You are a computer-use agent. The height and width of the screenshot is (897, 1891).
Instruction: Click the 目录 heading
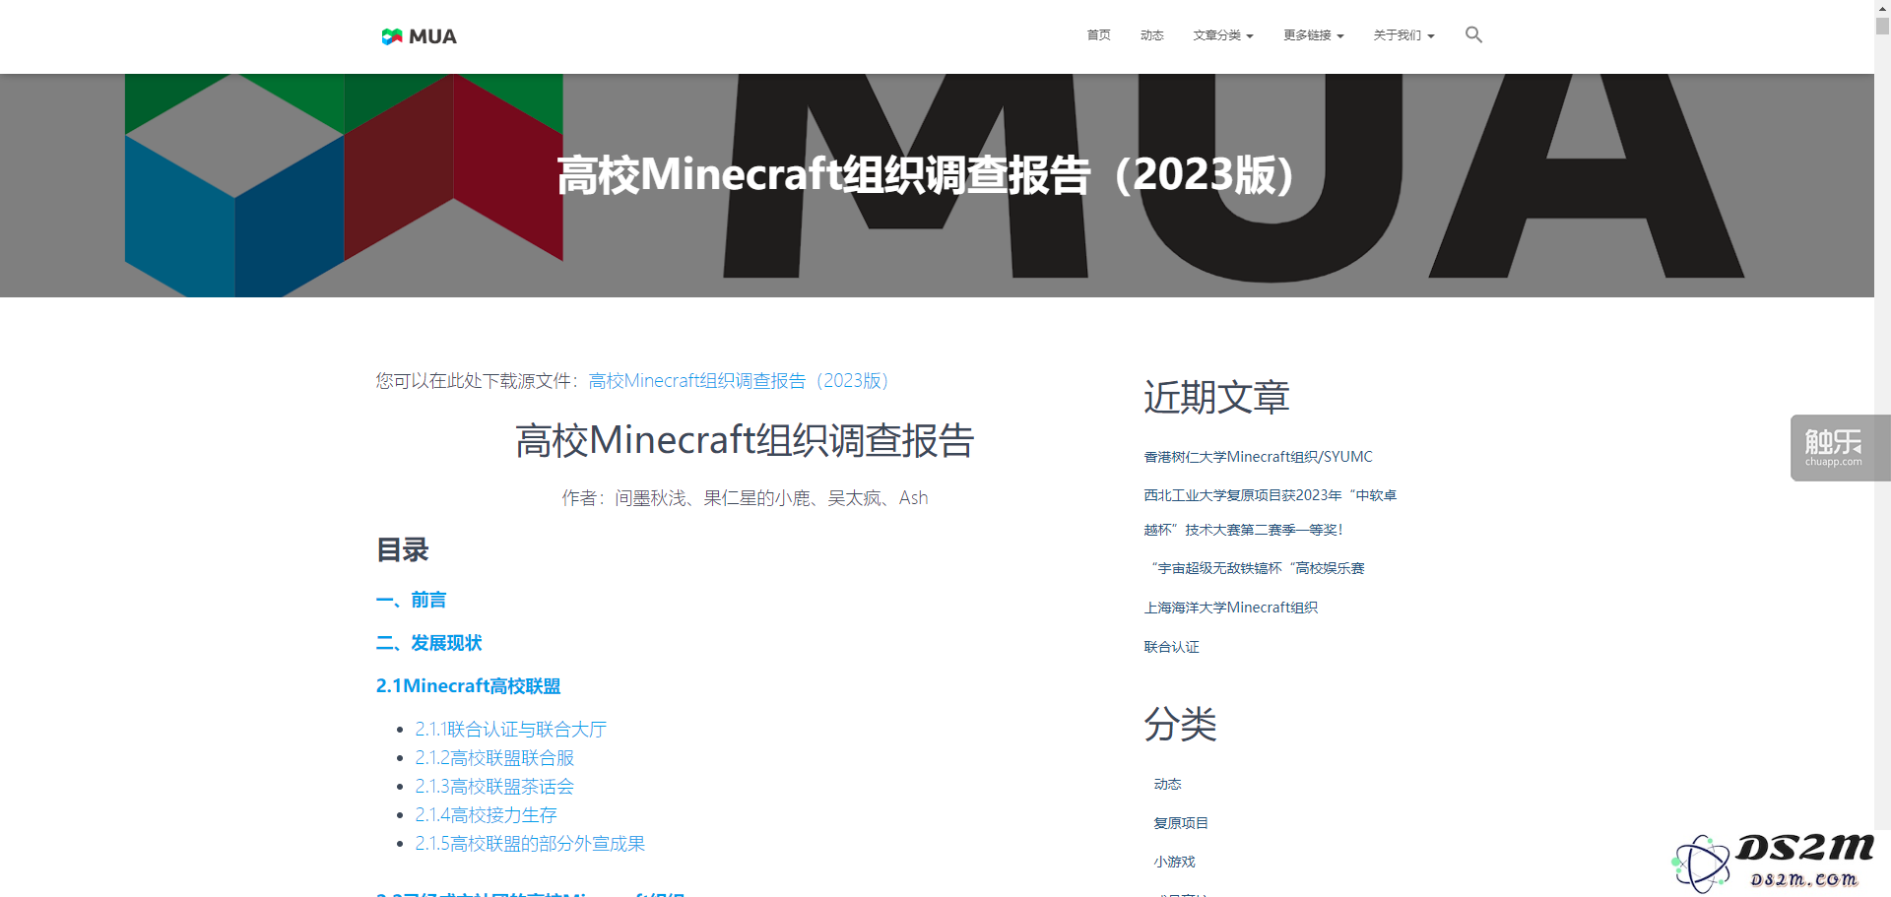tap(402, 549)
